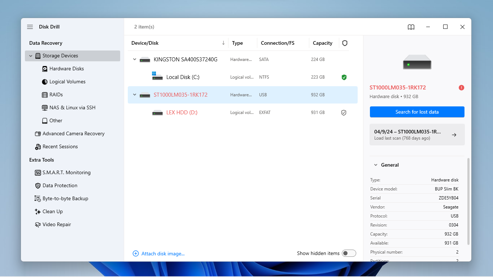Image resolution: width=493 pixels, height=277 pixels.
Task: Click the large disk image in details panel
Action: point(417,62)
